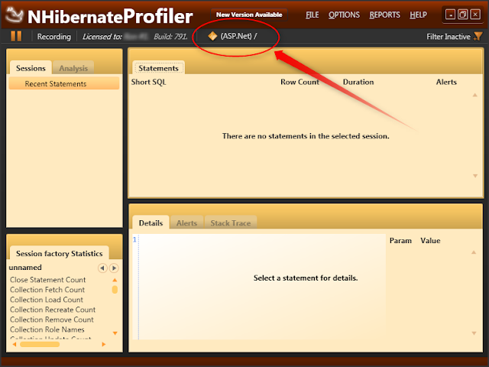Click the statistics list down arrow
The width and height of the screenshot is (489, 367).
coord(115,333)
